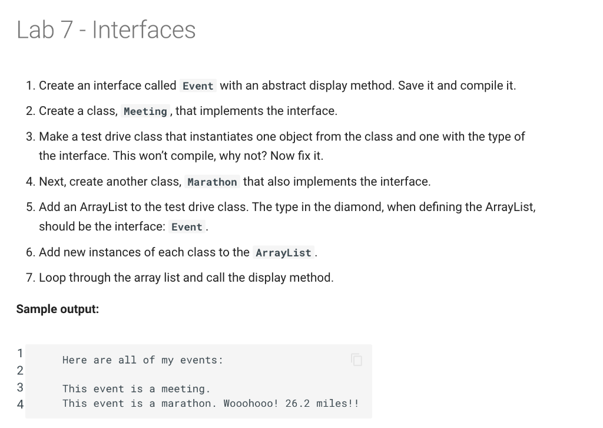Screen dimensions: 603x428
Task: Click the Event code label in step 5
Action: pyautogui.click(x=187, y=227)
